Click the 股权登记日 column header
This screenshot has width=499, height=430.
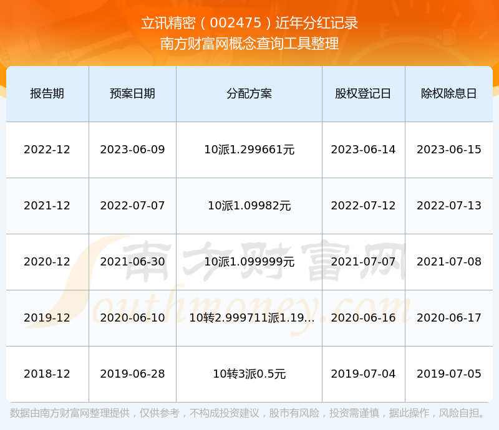[x=363, y=94]
